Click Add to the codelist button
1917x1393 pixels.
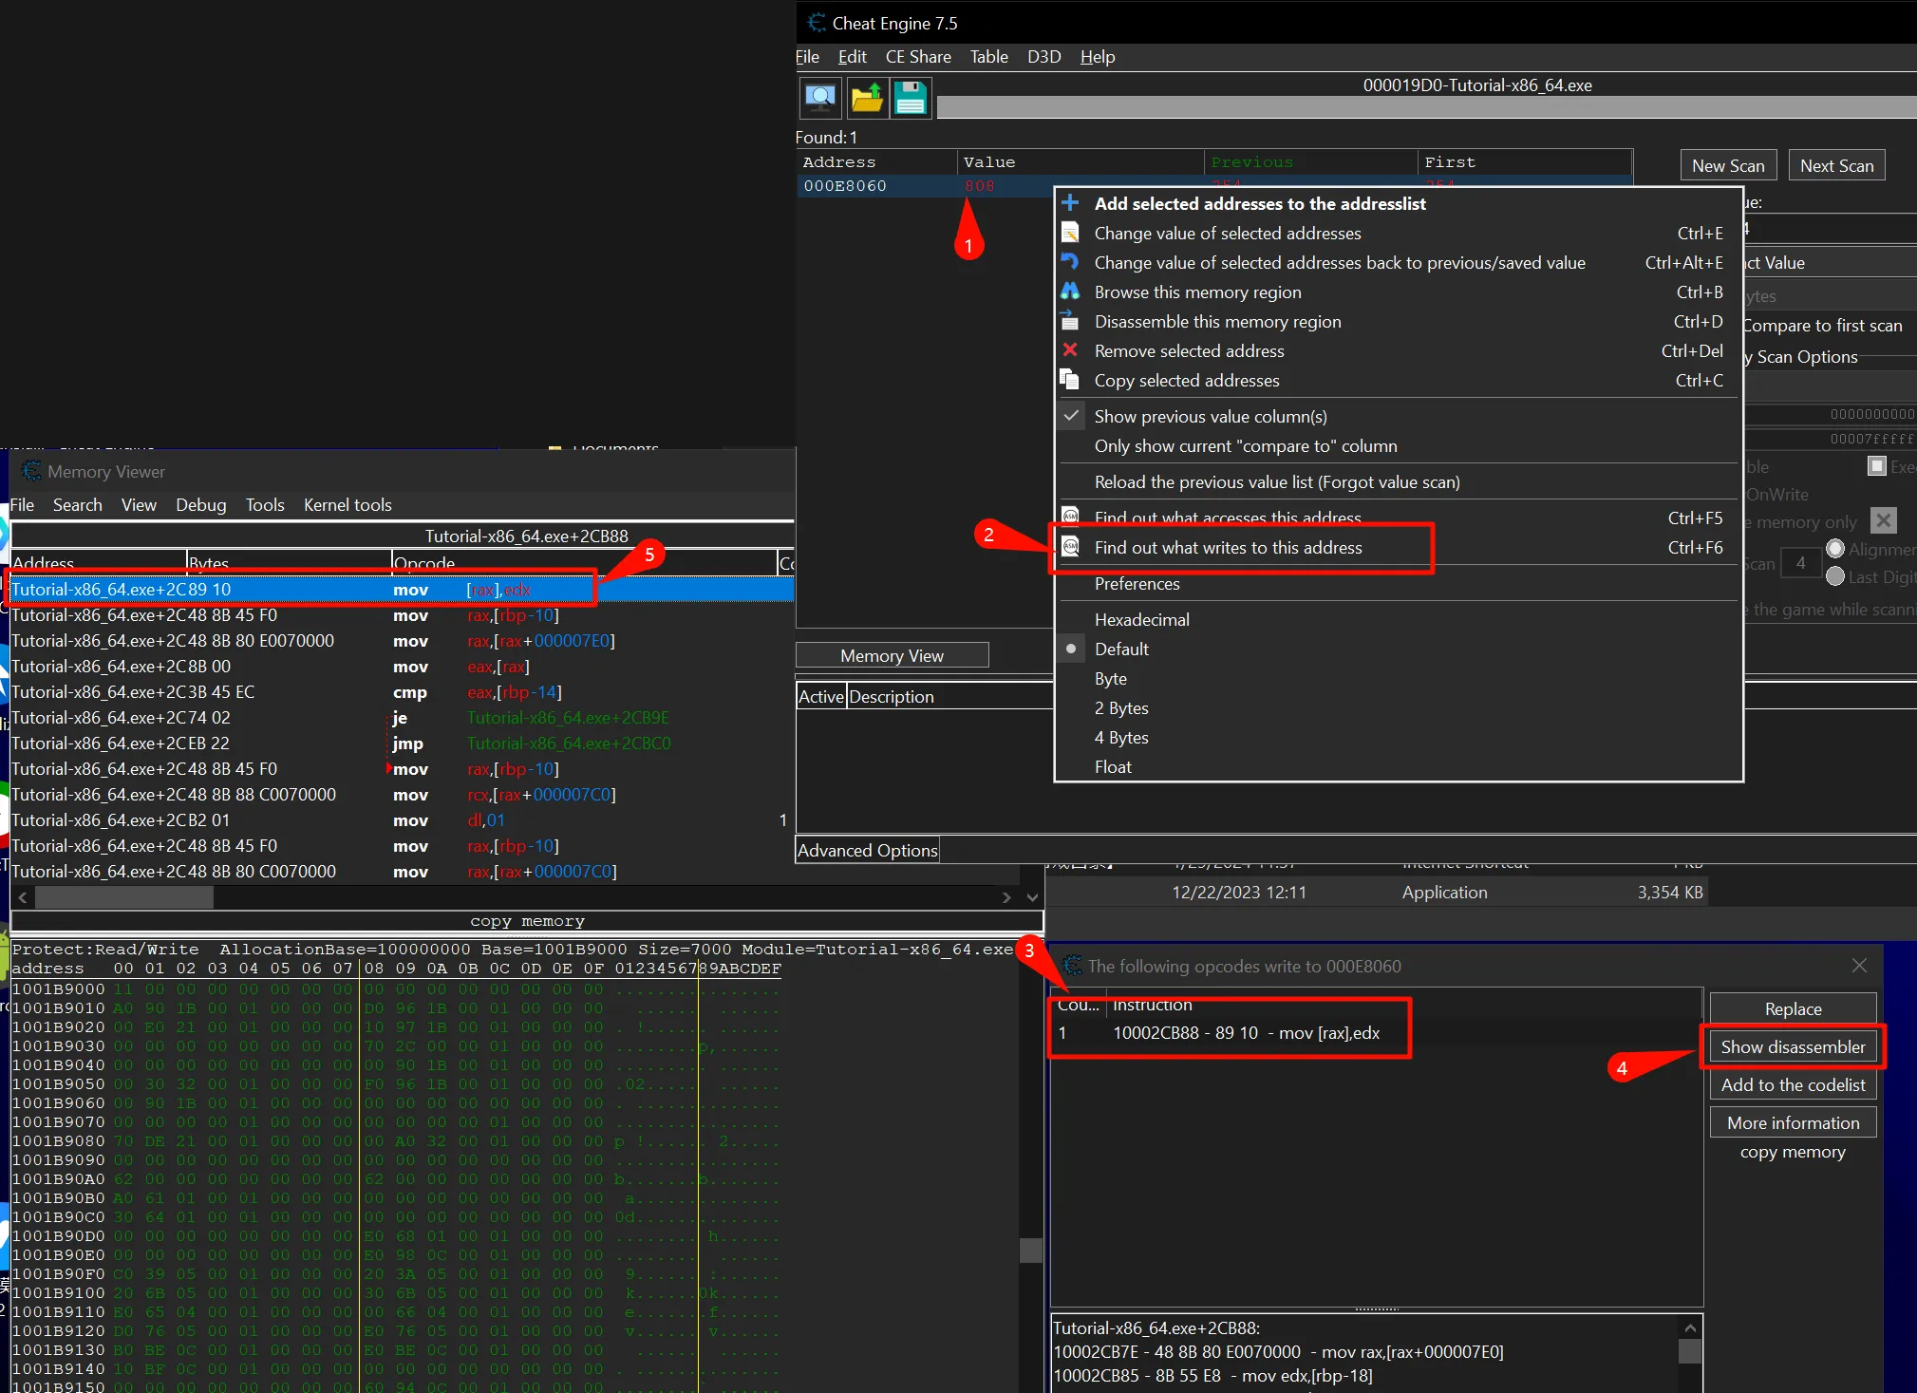(x=1793, y=1084)
